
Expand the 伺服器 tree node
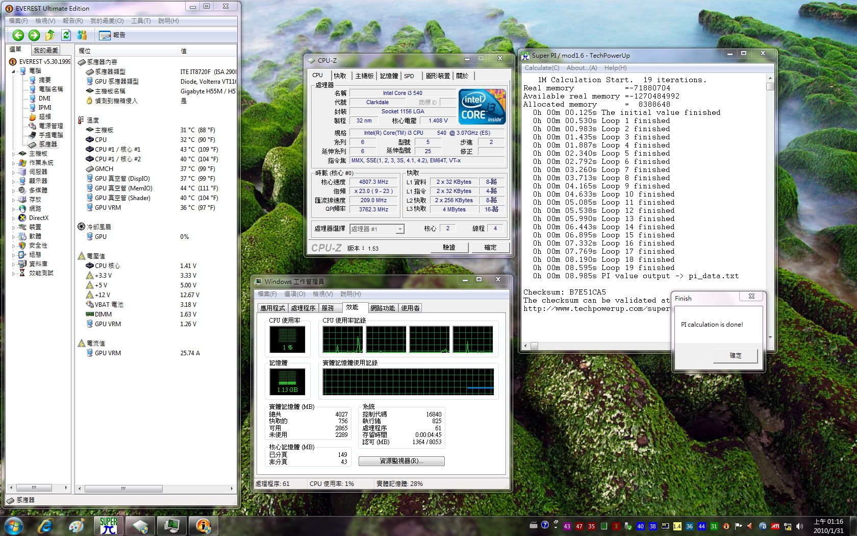pyautogui.click(x=14, y=172)
